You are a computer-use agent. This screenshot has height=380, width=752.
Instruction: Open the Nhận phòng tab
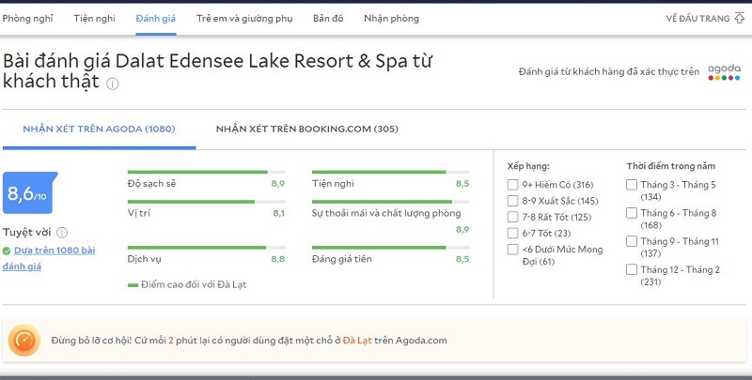tap(391, 19)
